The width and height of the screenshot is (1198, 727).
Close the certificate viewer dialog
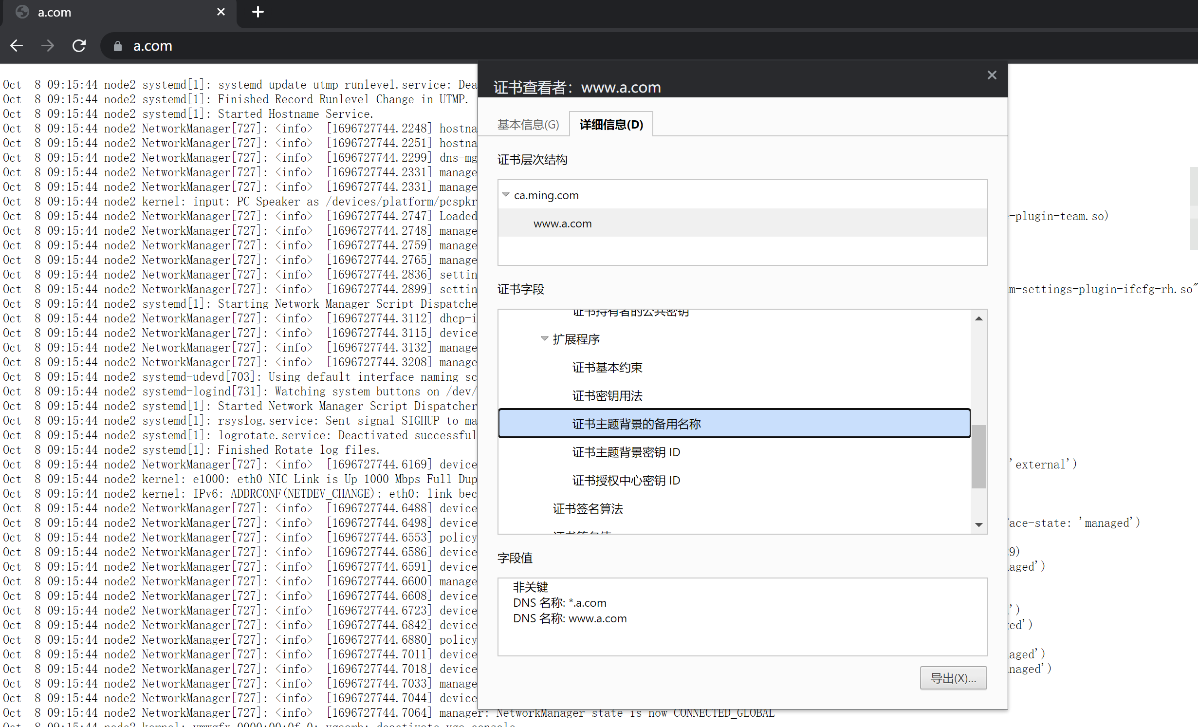click(992, 75)
